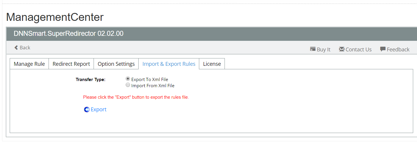The image size is (417, 143).
Task: Click the red export instruction message
Action: (x=136, y=97)
